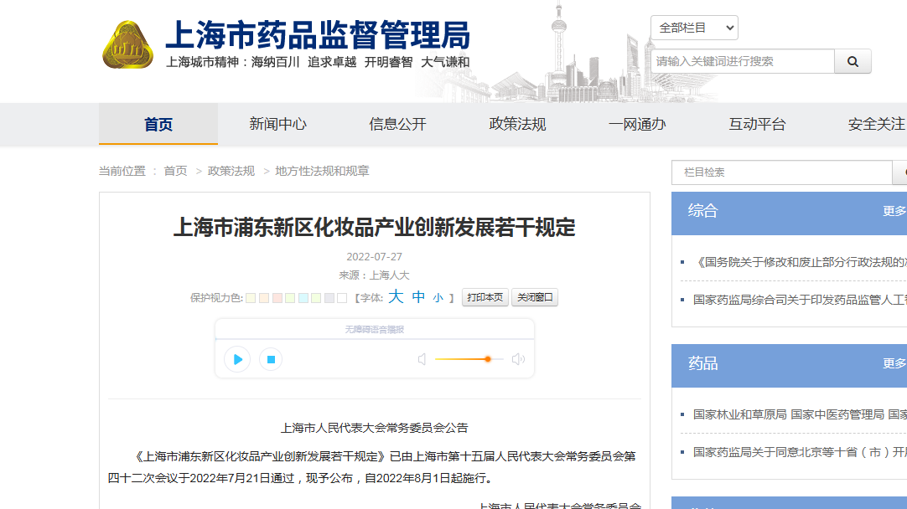Image resolution: width=907 pixels, height=509 pixels.
Task: Set font size to small (小)
Action: [438, 298]
